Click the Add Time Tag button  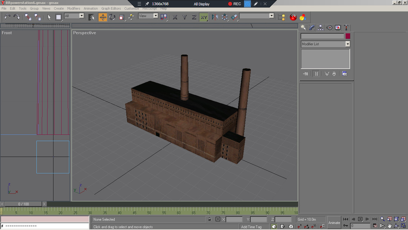tap(251, 227)
